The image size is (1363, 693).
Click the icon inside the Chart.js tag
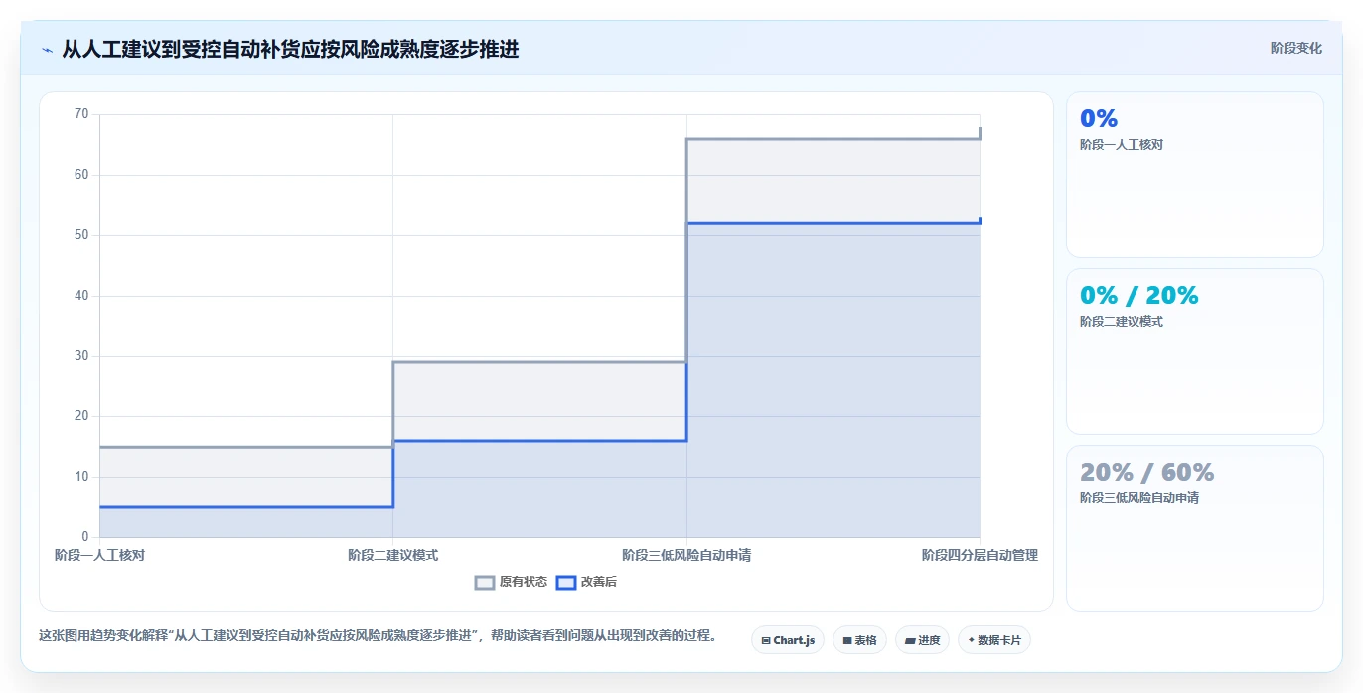coord(766,641)
